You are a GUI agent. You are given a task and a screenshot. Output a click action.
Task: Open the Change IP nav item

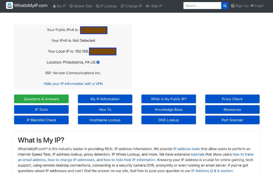(x=131, y=6)
